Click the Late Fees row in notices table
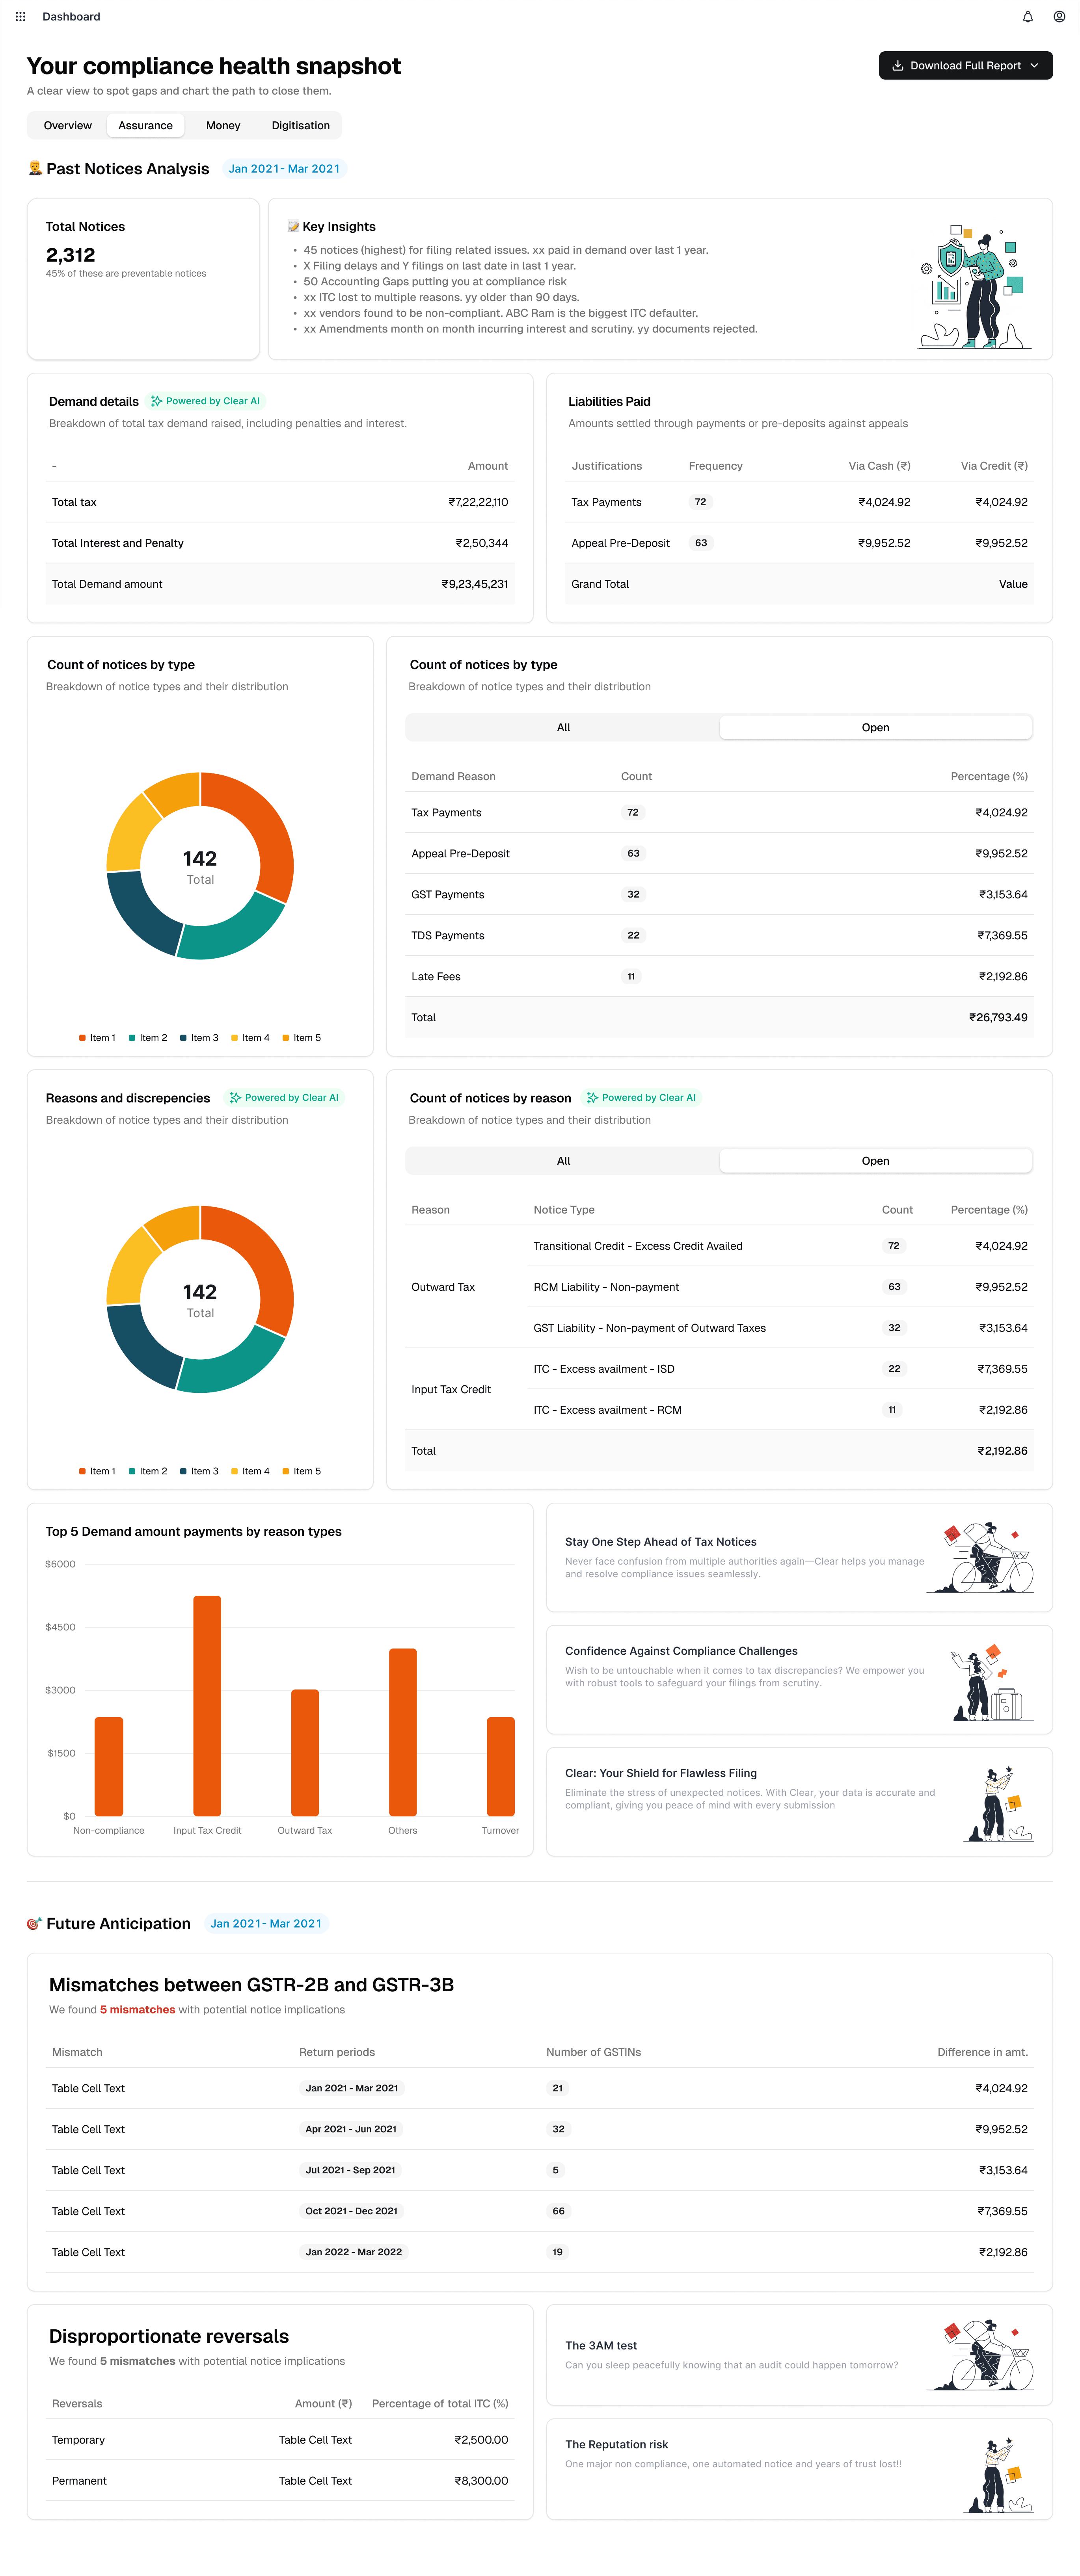 click(x=719, y=977)
